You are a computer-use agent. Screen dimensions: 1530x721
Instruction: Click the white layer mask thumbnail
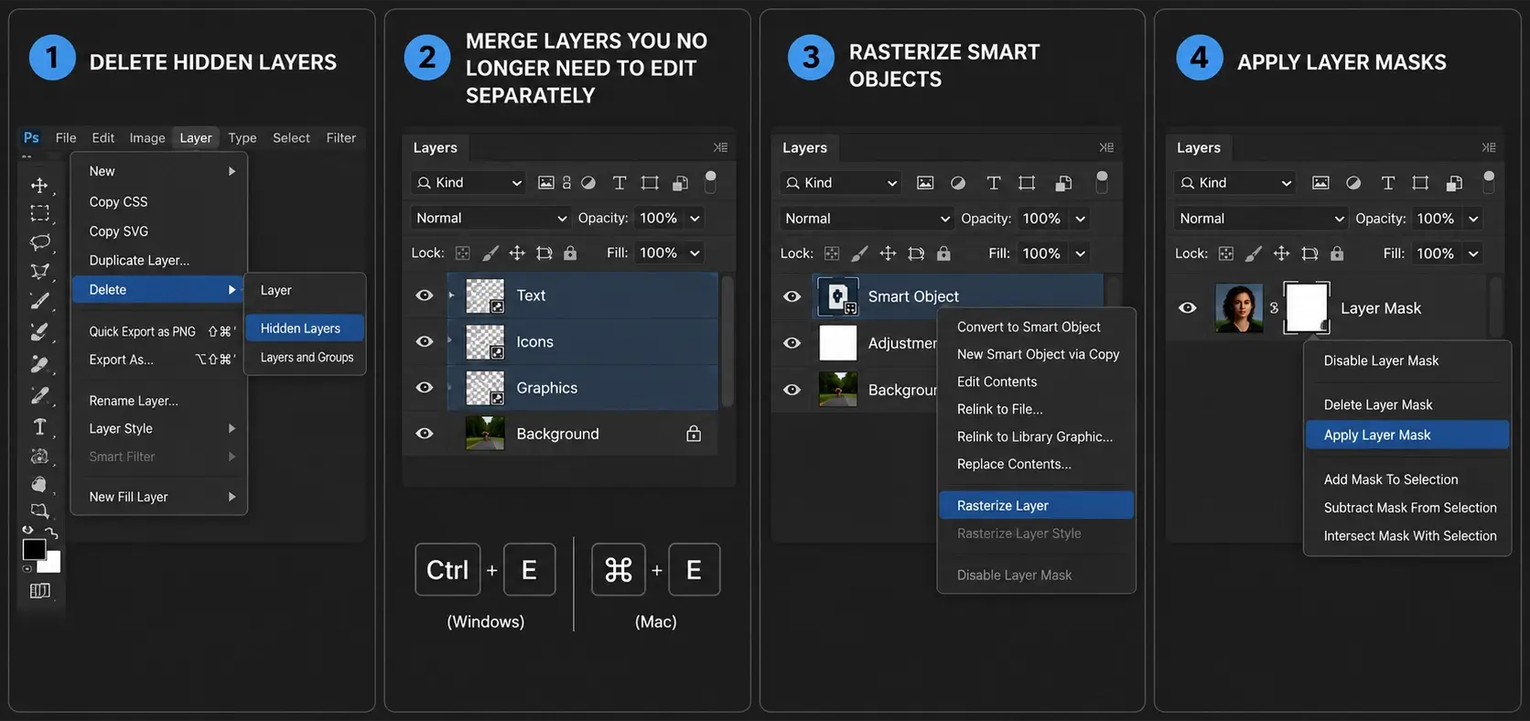[1307, 307]
